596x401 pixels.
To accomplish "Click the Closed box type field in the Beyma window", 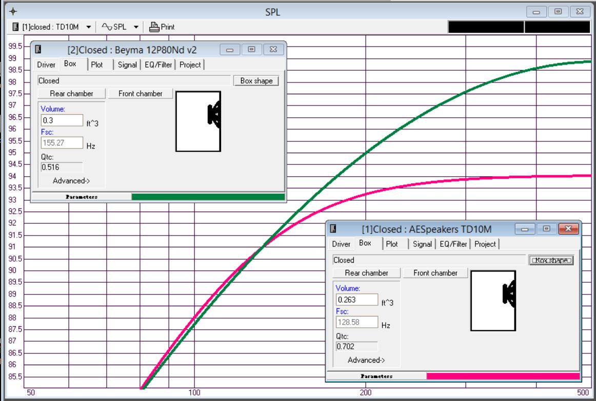I will (134, 81).
